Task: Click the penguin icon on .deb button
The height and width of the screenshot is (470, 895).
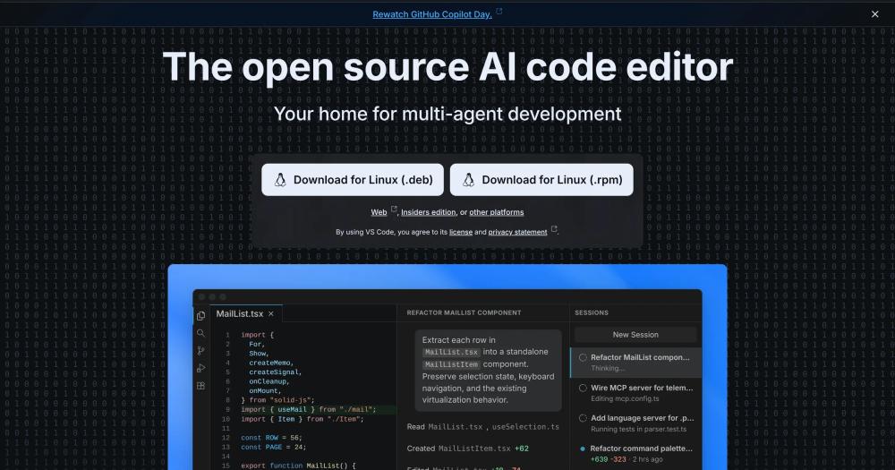Action: tap(280, 180)
